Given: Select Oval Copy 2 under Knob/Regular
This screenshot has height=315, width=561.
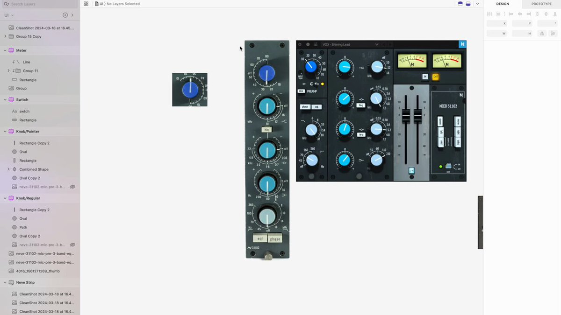Looking at the screenshot, I should pos(29,236).
